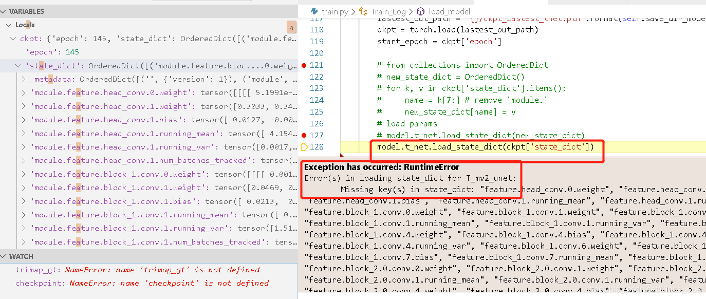Viewport: 706px width, 299px height.
Task: Click line "model.t_net.load_state_dict(ckpt['state_dict'])"
Action: point(486,147)
